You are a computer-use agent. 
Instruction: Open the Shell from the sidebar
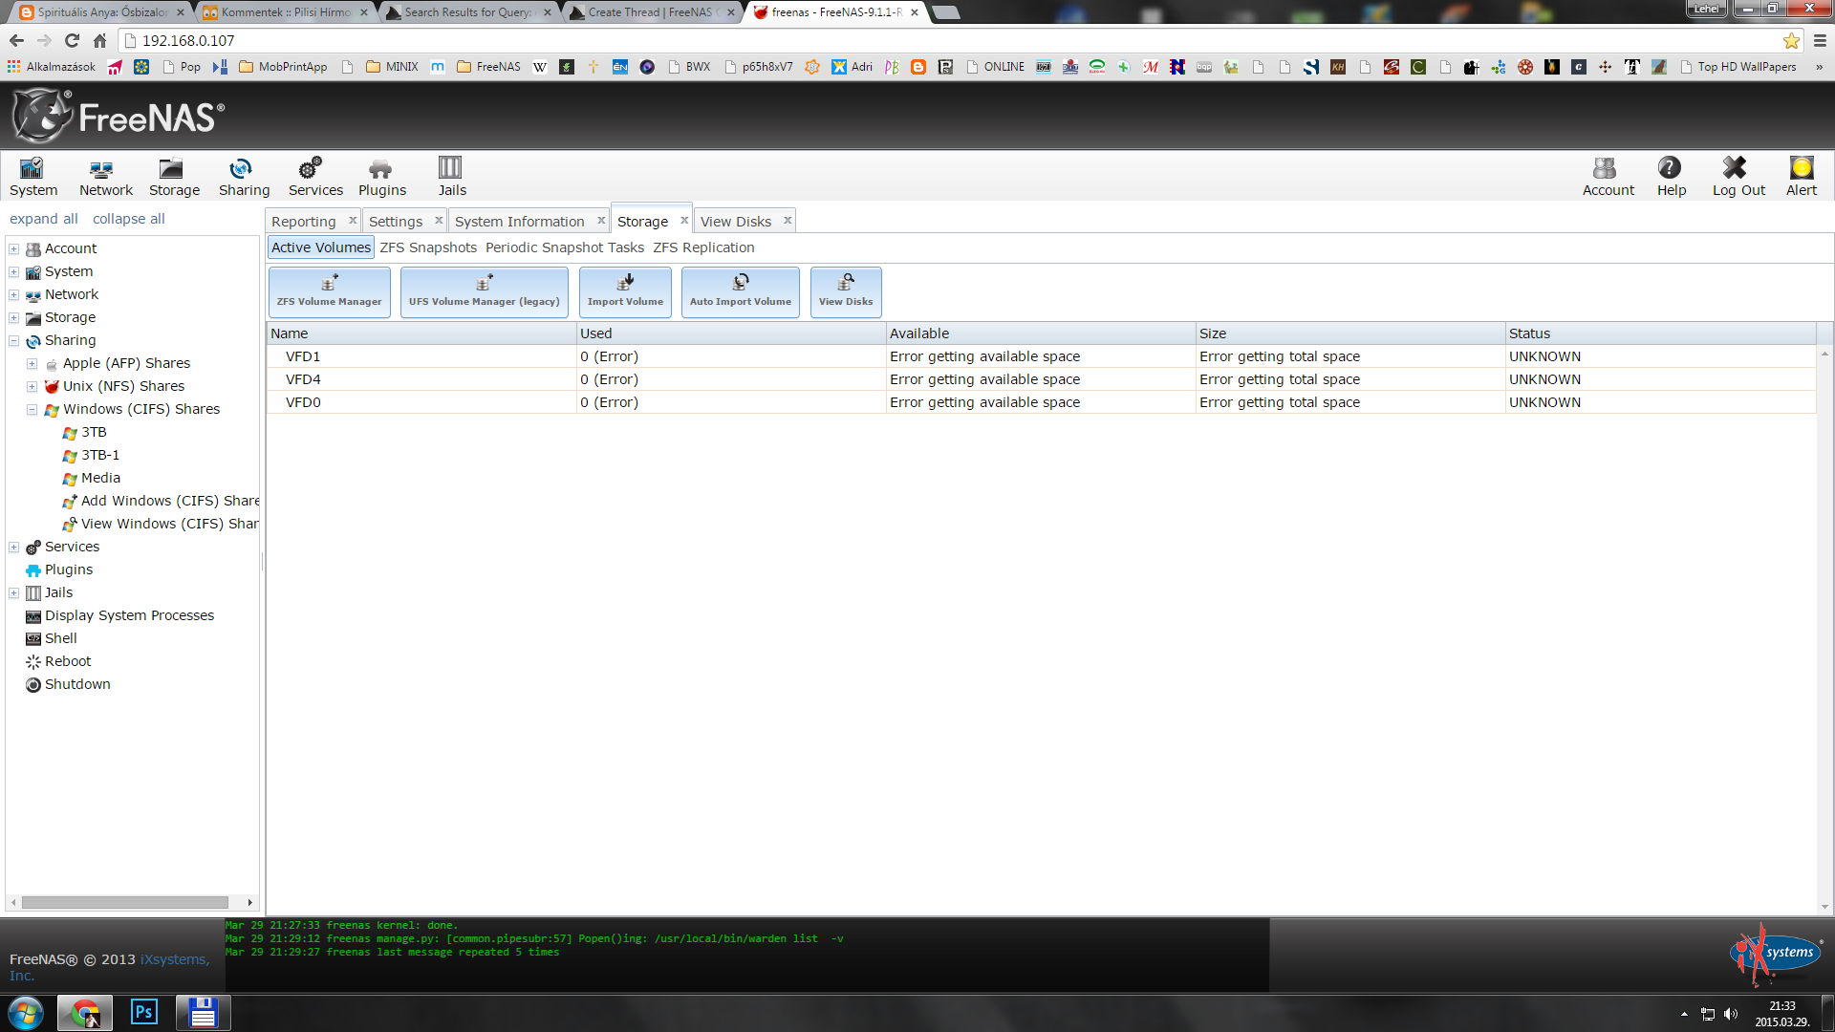60,638
